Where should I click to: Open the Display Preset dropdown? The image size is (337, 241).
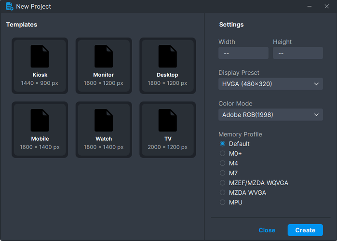pyautogui.click(x=270, y=84)
